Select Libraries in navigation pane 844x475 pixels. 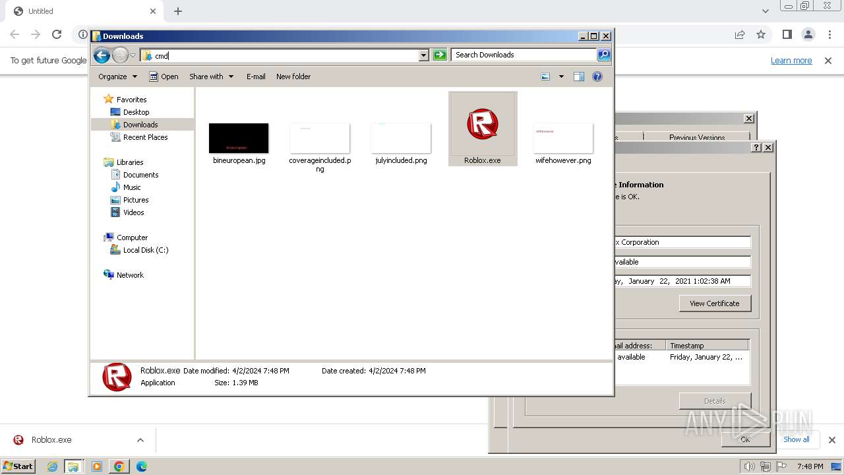tap(130, 162)
